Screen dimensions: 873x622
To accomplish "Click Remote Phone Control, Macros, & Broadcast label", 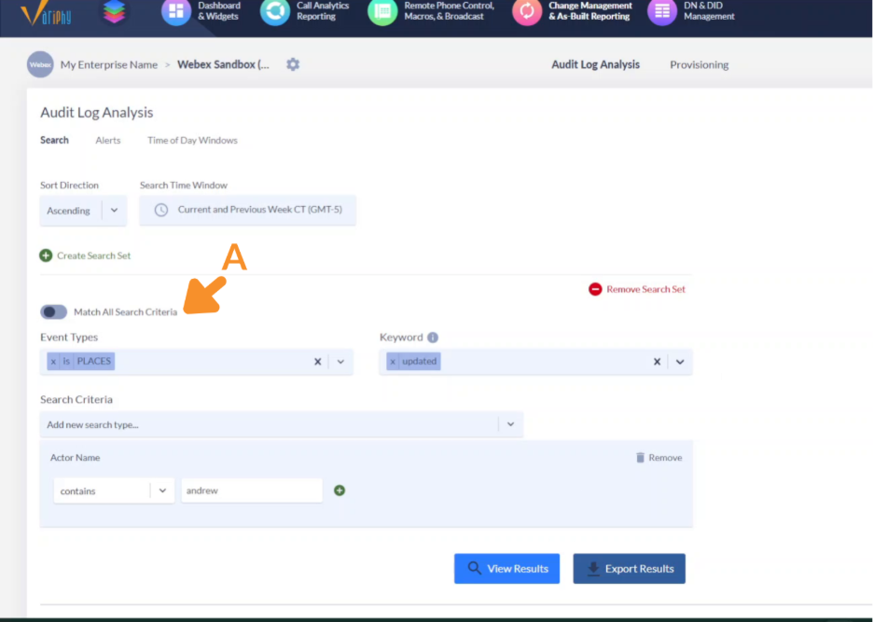I will click(x=449, y=11).
